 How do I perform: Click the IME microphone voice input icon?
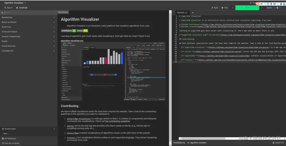(x=271, y=4)
